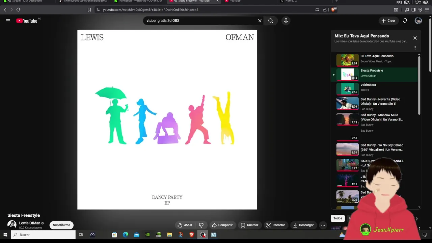Click the Descargar button
This screenshot has width=432, height=243.
tap(303, 225)
